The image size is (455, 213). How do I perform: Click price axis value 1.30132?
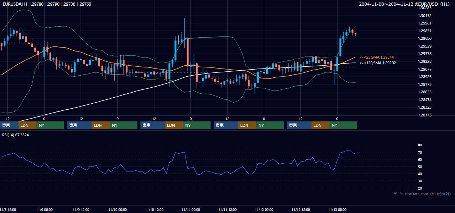click(425, 16)
